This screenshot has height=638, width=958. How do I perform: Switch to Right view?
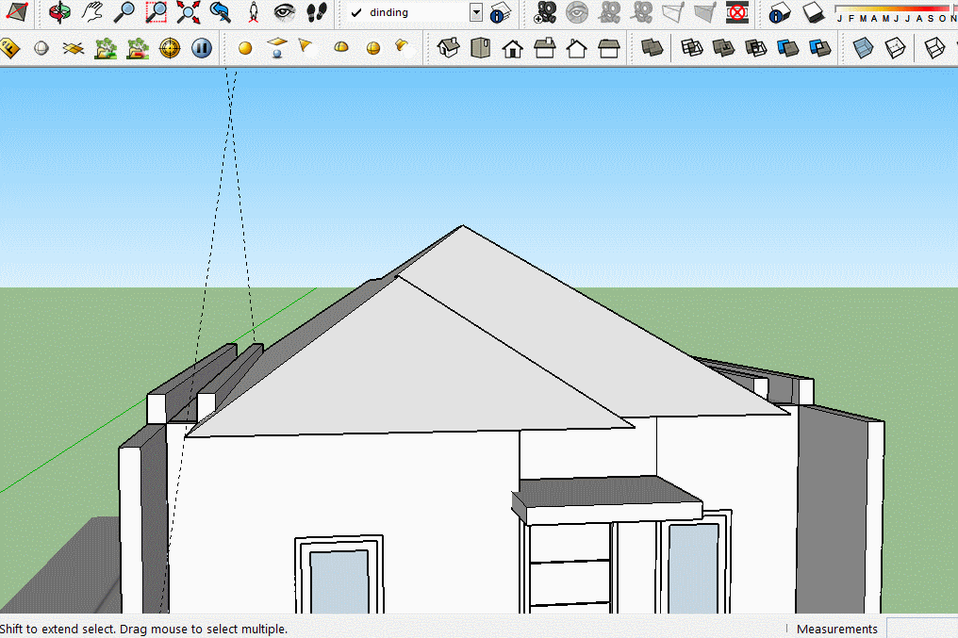pos(544,48)
